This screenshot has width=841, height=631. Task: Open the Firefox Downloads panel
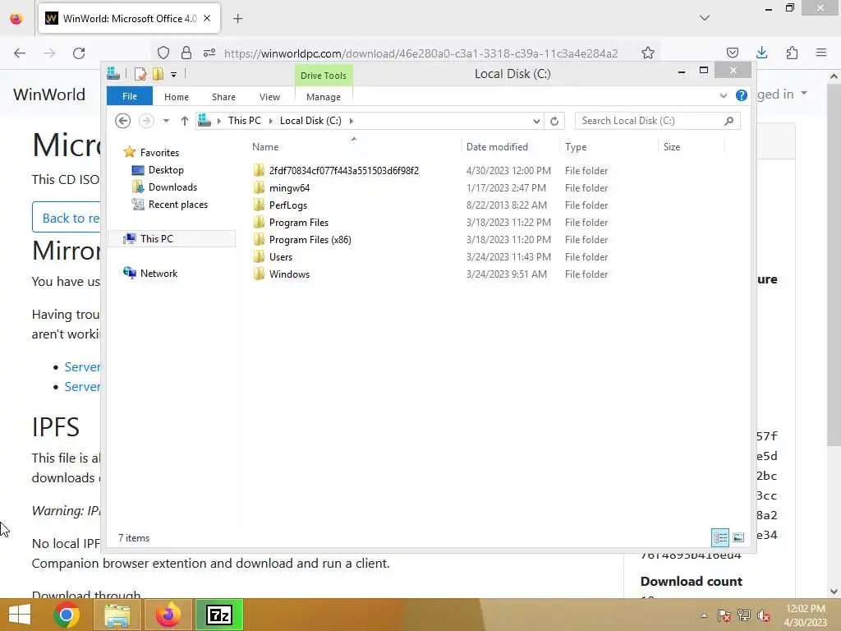click(x=761, y=53)
